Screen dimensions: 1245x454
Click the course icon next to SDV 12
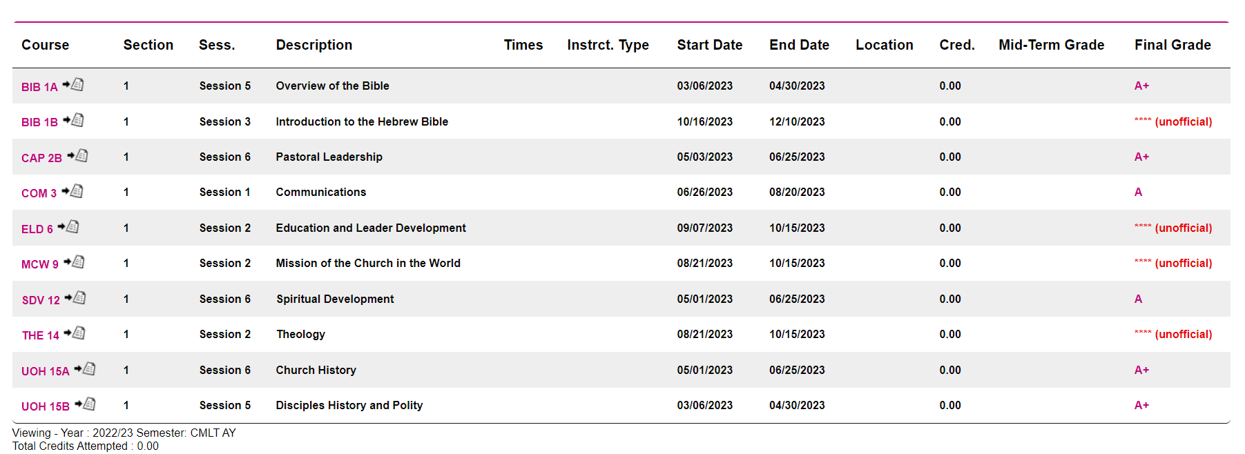click(x=76, y=298)
